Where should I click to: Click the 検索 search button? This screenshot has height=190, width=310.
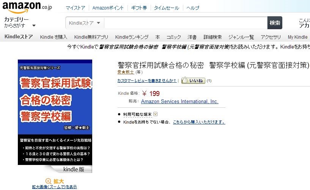pos(275,23)
